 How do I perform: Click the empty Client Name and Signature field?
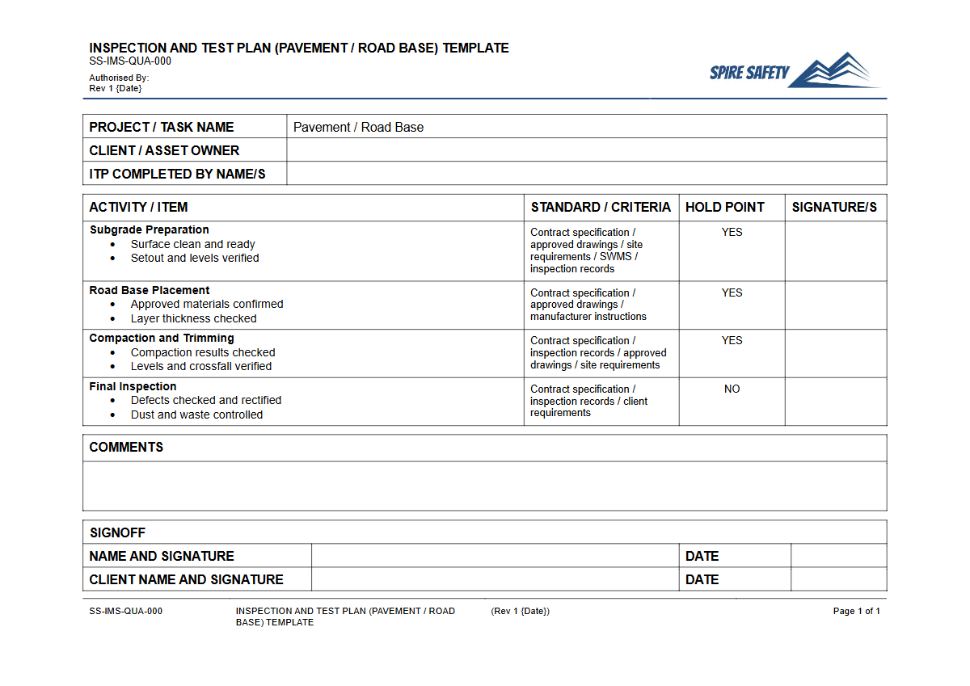(x=496, y=579)
